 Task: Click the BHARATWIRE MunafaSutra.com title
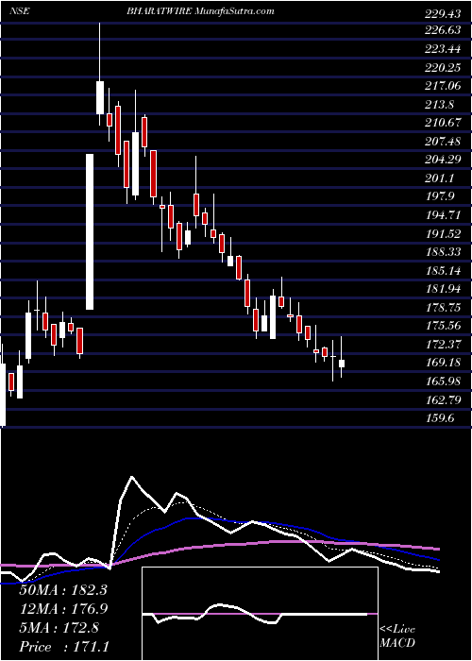[200, 11]
